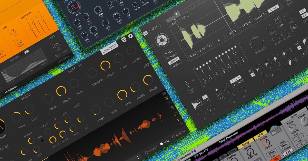
Task: Toggle the Sync dot in the Hive section
Action: tap(42, 141)
